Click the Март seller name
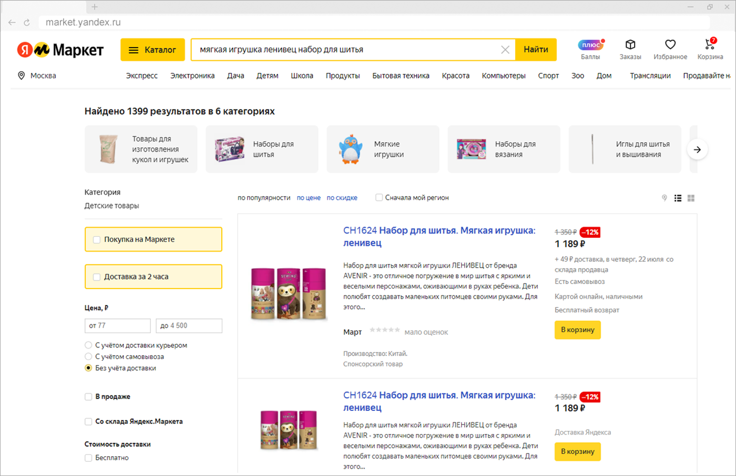736x476 pixels. [x=352, y=332]
